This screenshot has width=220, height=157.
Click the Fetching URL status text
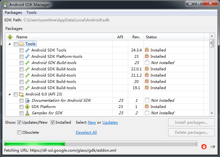coord(60,150)
